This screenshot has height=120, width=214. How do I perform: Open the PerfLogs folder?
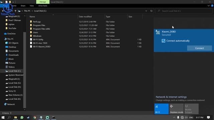(37, 22)
